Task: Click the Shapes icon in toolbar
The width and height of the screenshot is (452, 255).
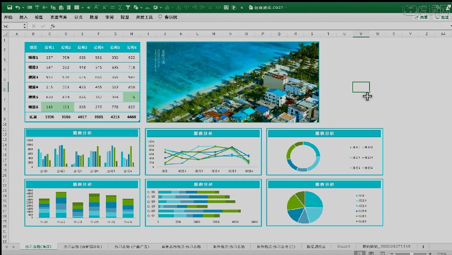Action: click(135, 7)
